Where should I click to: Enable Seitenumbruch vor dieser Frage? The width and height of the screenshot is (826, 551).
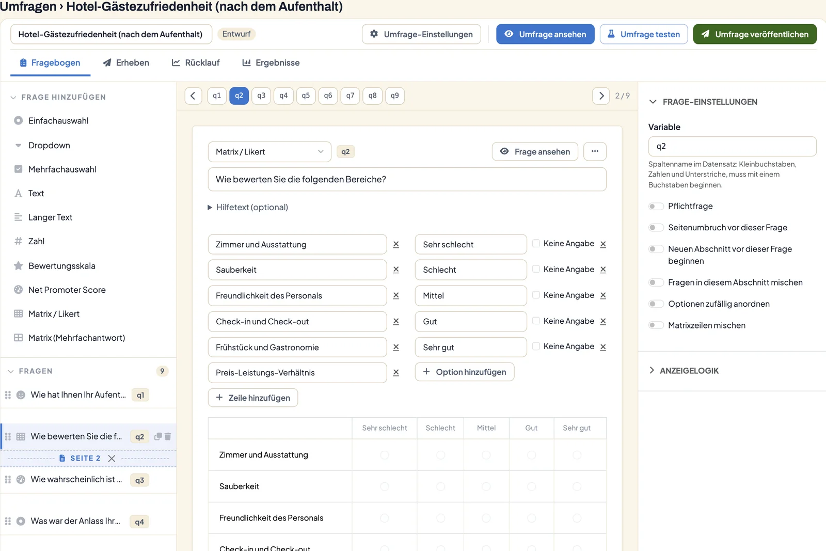tap(656, 228)
